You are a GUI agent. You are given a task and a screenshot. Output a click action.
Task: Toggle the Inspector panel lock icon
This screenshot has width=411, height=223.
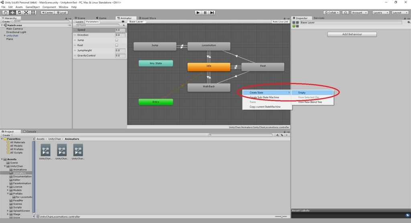click(x=405, y=18)
